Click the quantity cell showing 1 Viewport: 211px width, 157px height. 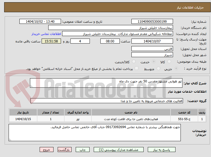(x=50, y=119)
